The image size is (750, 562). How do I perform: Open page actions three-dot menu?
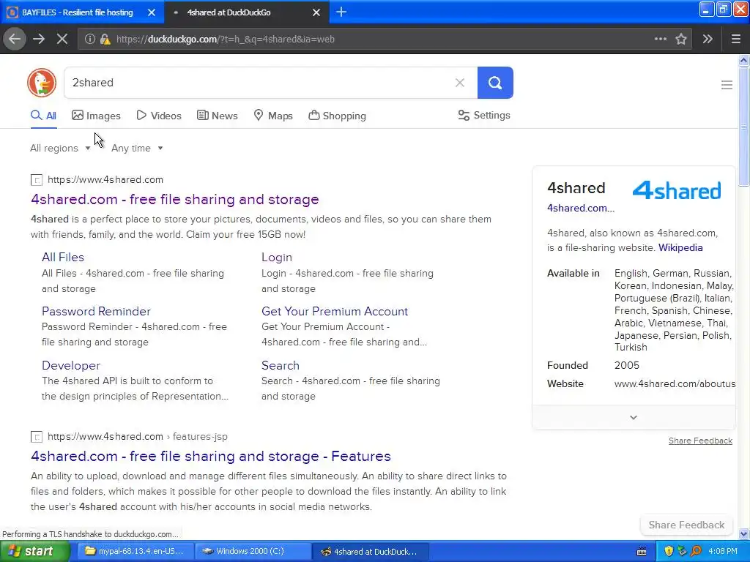coord(660,39)
